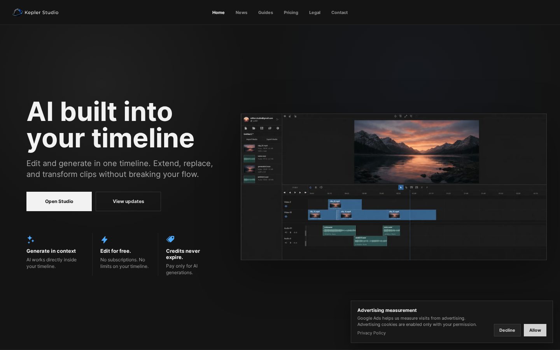Image resolution: width=560 pixels, height=350 pixels.
Task: Click the sparkle icon above Generate in context
Action: 30,240
